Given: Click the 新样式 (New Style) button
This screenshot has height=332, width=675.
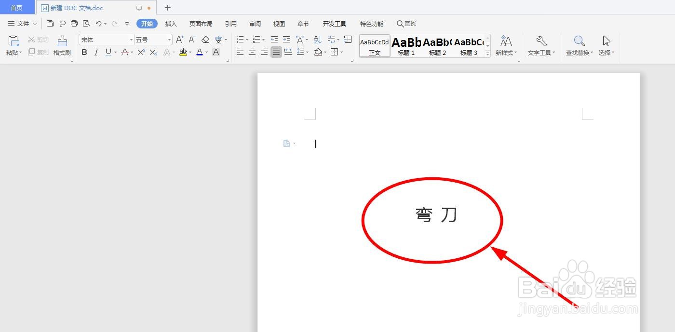Looking at the screenshot, I should pyautogui.click(x=506, y=46).
